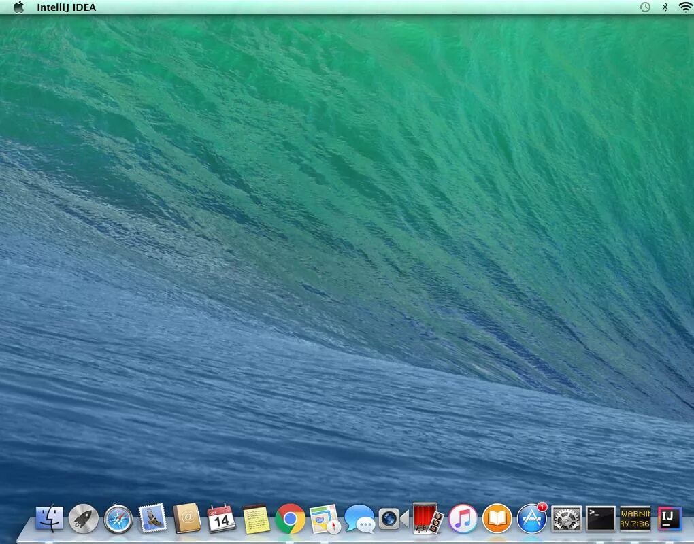
Task: Open Safari compass icon in Dock
Action: [x=118, y=519]
